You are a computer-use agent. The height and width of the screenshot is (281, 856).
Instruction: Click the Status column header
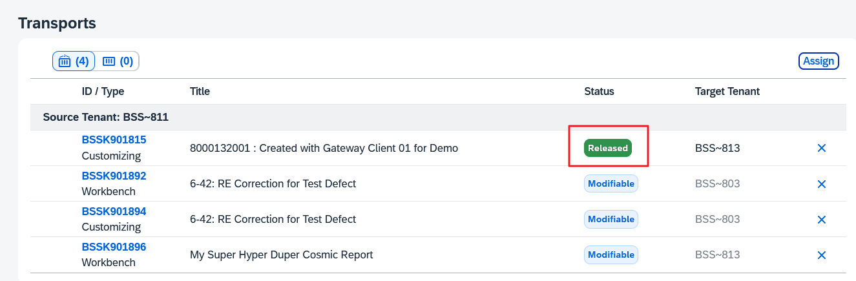pos(599,92)
